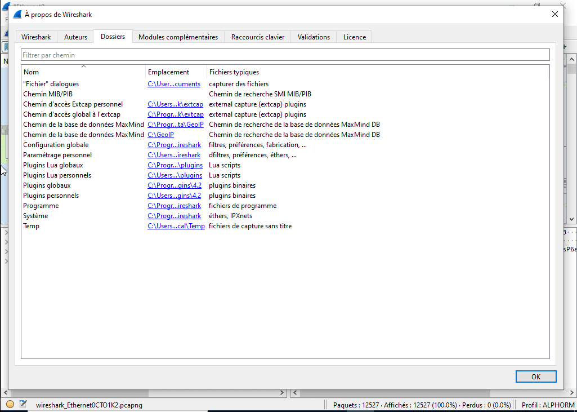Sort the list by the Nom column

(x=83, y=72)
